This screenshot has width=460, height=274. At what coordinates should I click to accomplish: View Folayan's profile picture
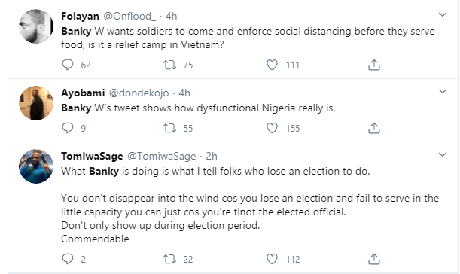36,26
